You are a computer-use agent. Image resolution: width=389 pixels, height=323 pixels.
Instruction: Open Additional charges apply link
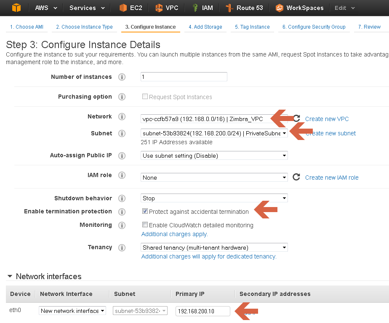point(174,234)
